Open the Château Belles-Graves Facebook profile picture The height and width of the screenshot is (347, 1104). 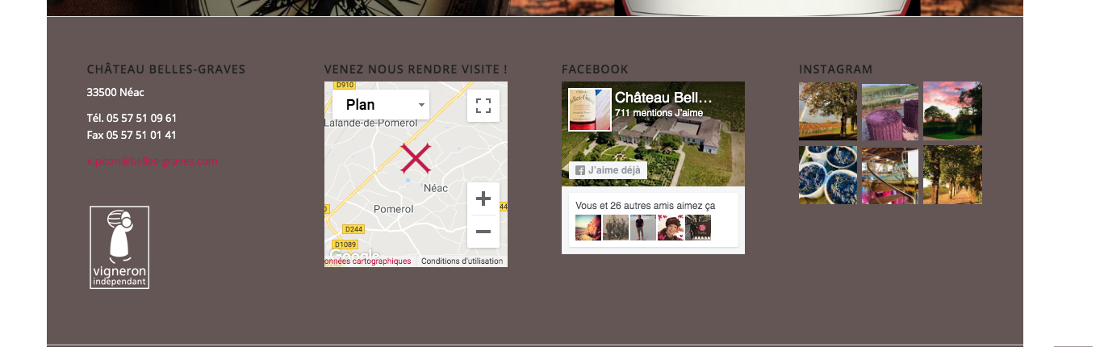pyautogui.click(x=590, y=110)
